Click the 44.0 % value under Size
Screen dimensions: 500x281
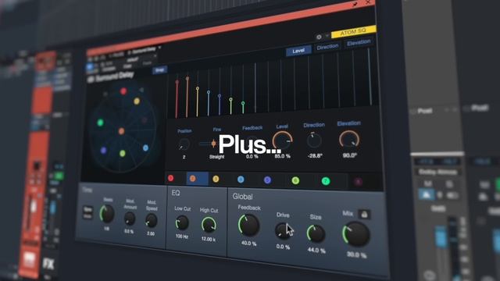[316, 251]
